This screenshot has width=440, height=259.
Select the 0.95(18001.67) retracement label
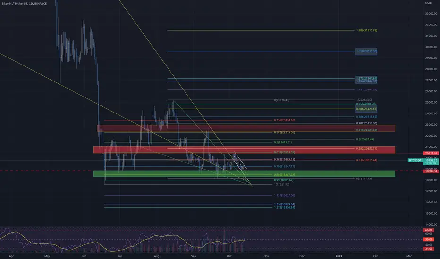(x=283, y=180)
